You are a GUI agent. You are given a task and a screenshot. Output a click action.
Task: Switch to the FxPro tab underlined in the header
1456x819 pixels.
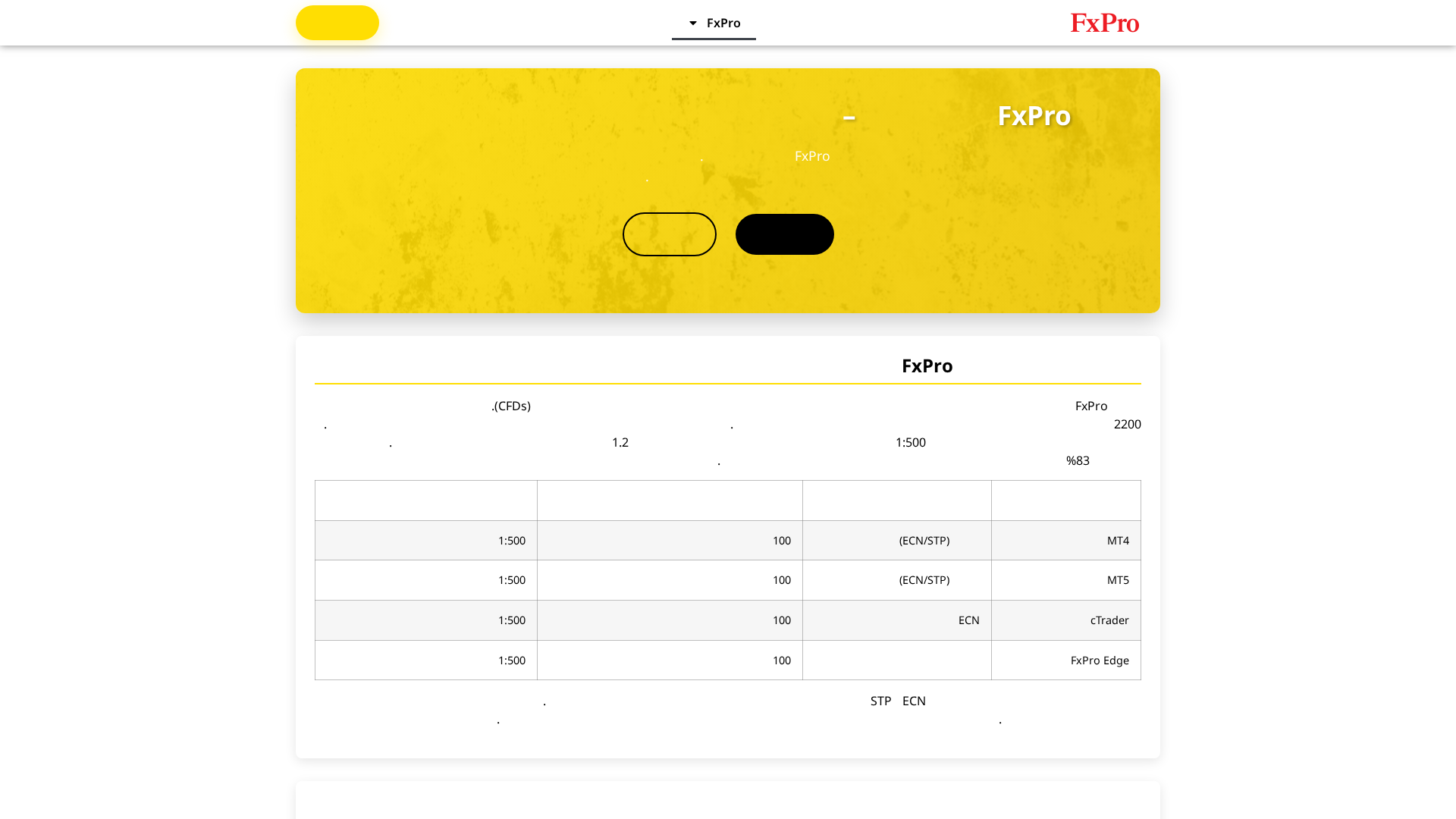click(723, 23)
